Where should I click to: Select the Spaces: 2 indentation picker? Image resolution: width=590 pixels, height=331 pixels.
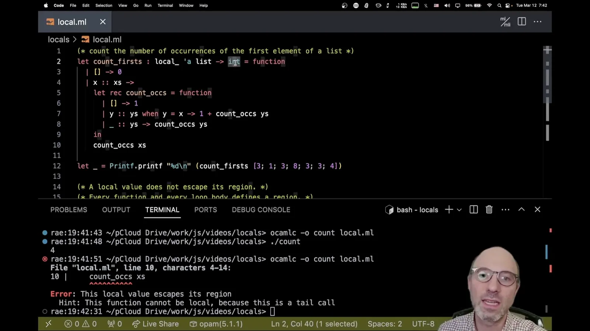click(x=385, y=324)
